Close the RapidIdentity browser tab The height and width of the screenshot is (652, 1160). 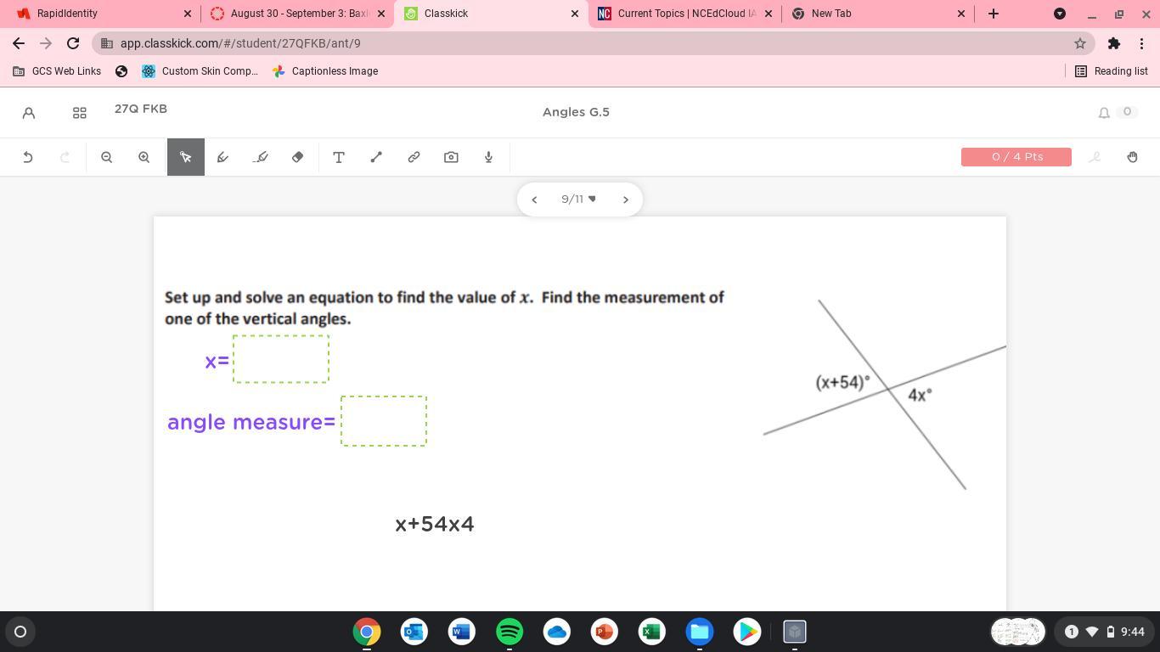click(188, 14)
